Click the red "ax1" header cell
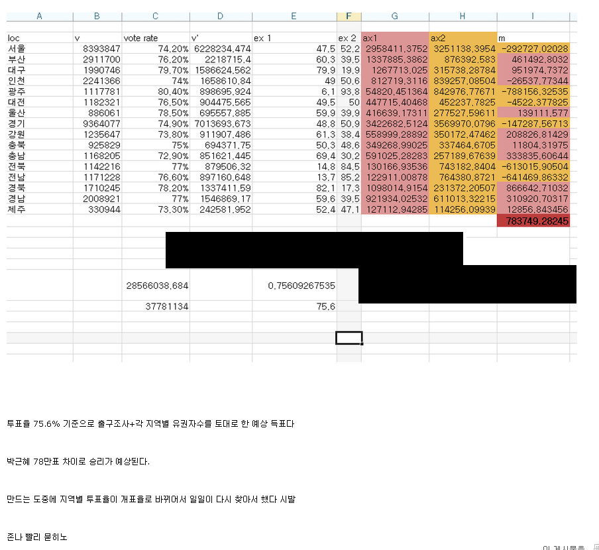Screen dimensions: 599x550 [395, 38]
